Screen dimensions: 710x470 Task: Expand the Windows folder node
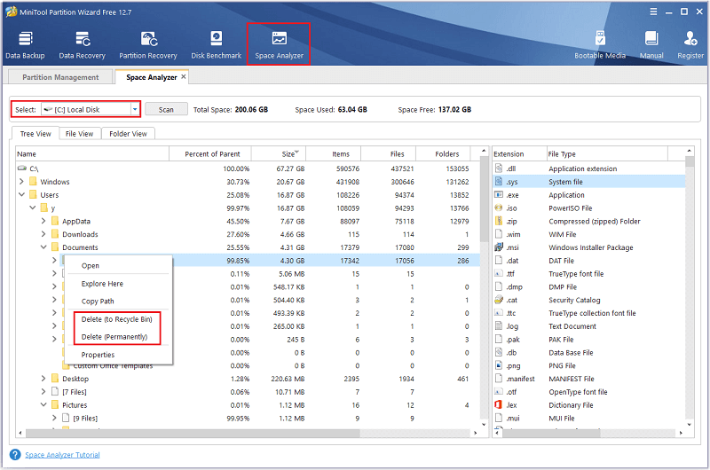click(x=21, y=182)
